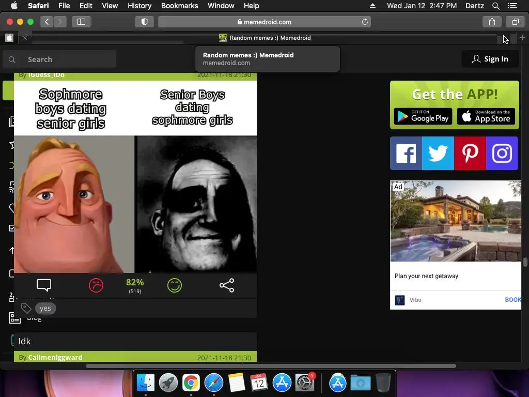Screen dimensions: 529x397
Task: Open Launchpad rocket in Dock
Action: [168, 383]
